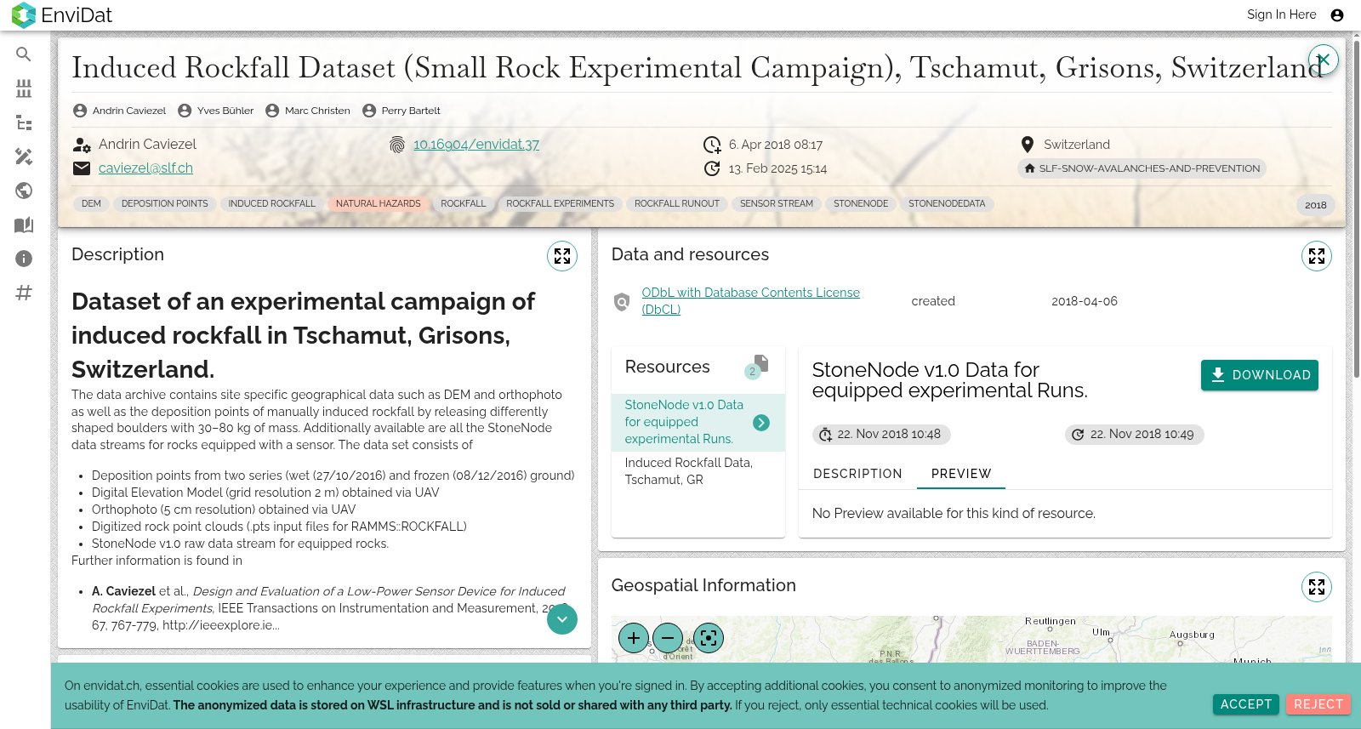Click the location pin icon
Screen dimensions: 1361x729
pyautogui.click(x=1028, y=145)
